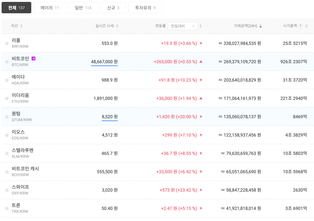Viewport: 314px width, 221px height.
Task: Toggle favorite star for 이더리움 ETH
Action: click(x=7, y=99)
